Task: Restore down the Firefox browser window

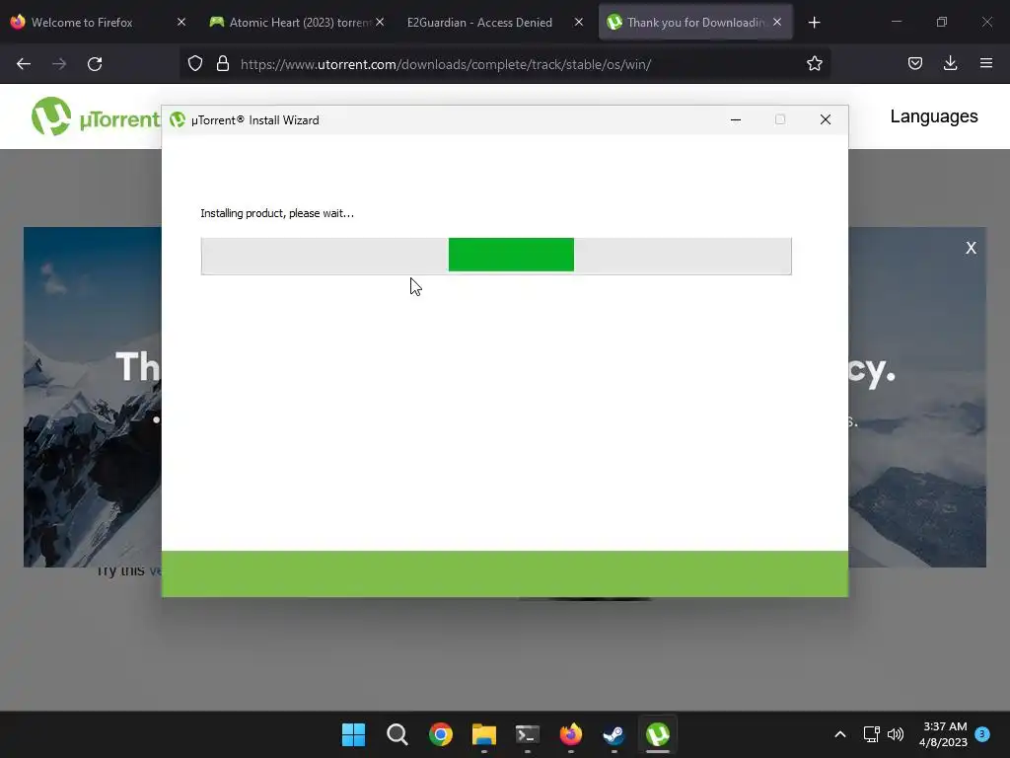Action: pyautogui.click(x=942, y=23)
